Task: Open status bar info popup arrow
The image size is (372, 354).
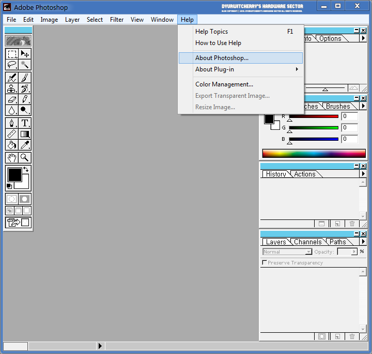Action: click(100, 346)
